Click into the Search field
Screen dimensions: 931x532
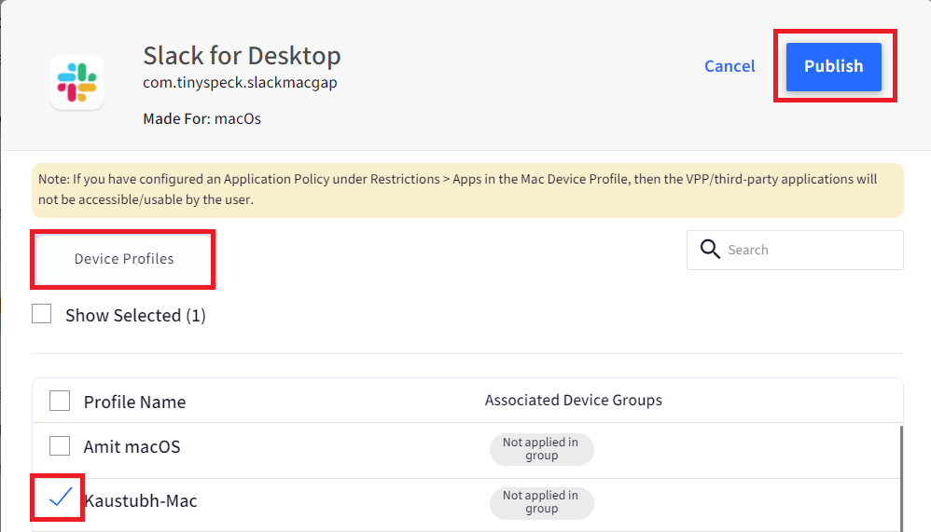click(795, 250)
